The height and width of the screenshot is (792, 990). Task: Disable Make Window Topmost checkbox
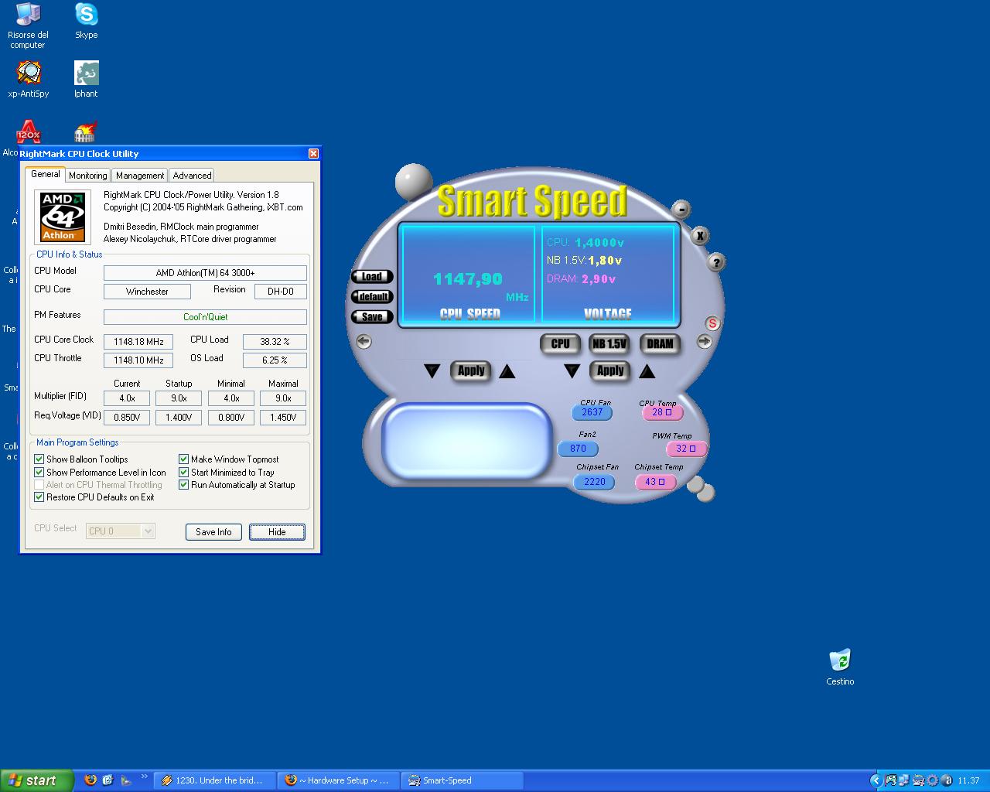point(184,459)
